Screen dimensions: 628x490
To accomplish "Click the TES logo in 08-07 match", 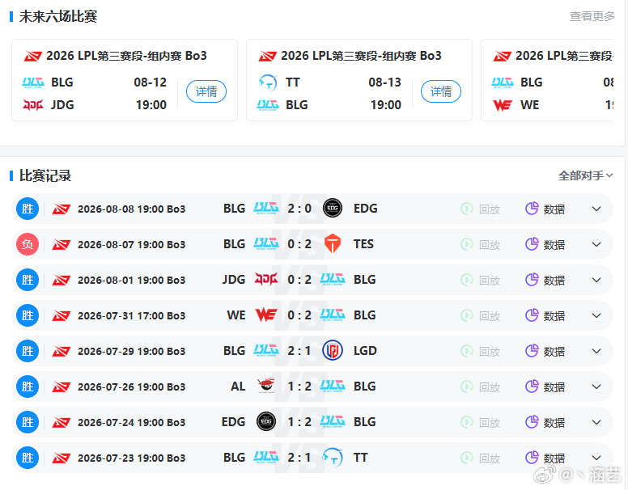I will 333,244.
